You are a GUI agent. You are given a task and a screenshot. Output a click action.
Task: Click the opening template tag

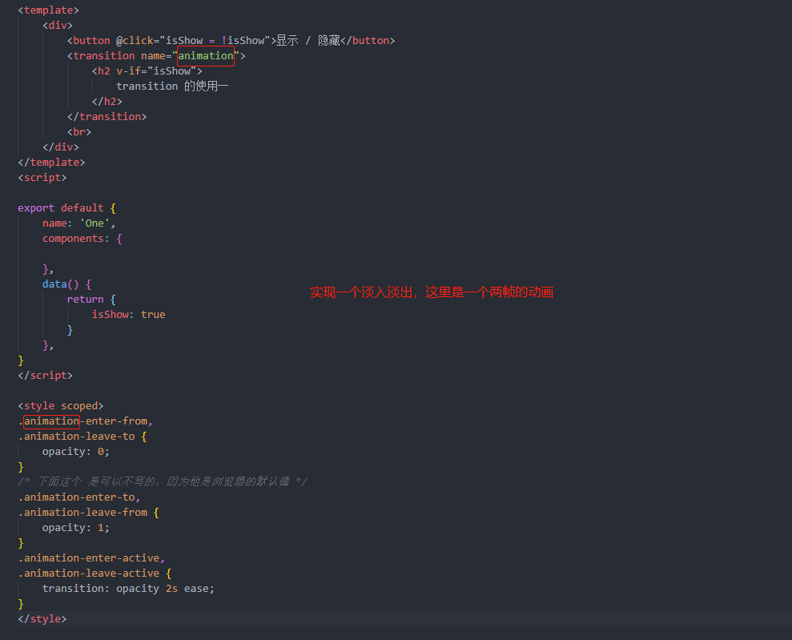49,10
